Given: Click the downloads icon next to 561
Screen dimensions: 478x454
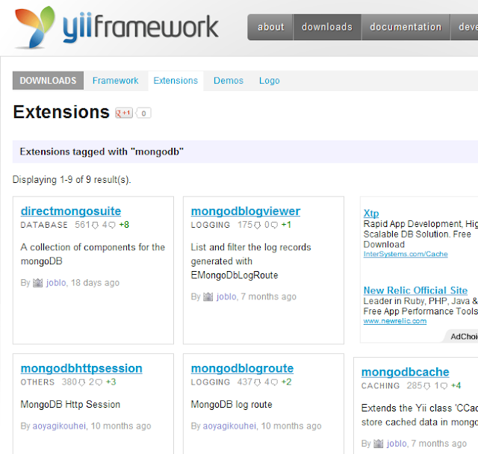Looking at the screenshot, I should tap(95, 226).
